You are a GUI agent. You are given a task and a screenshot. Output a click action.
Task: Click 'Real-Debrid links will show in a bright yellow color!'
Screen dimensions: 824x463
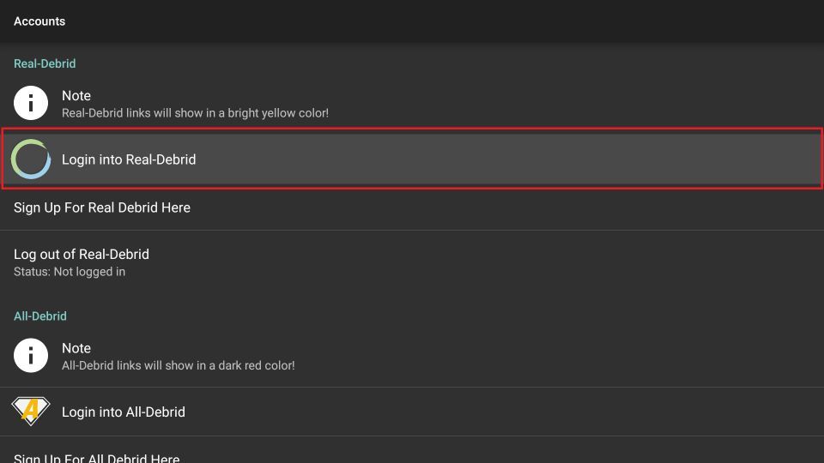195,113
